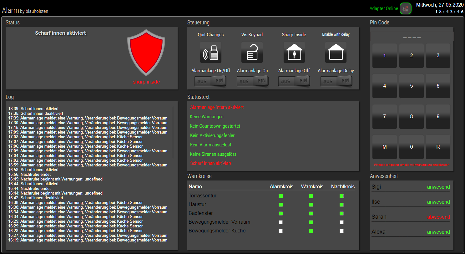465x254 pixels.
Task: Click log entry '17:35: Scharf innen deaktiviert'
Action: (36, 114)
